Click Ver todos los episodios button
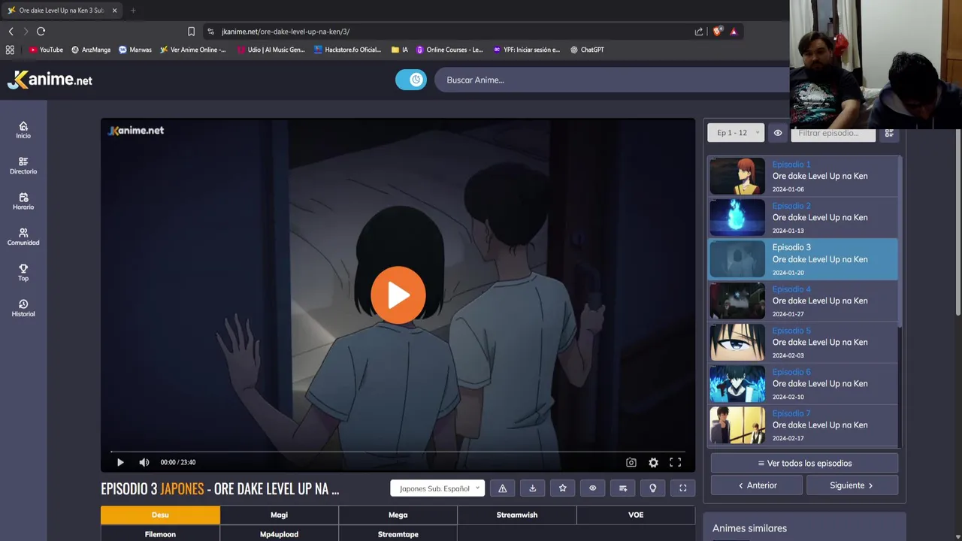 point(804,463)
